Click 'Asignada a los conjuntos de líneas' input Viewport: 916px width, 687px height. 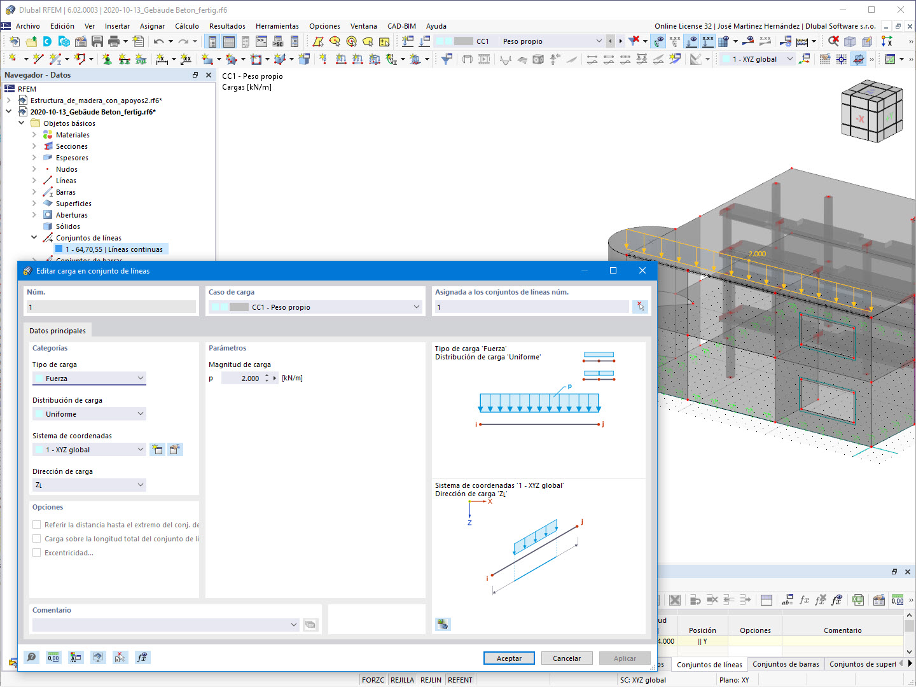[532, 307]
